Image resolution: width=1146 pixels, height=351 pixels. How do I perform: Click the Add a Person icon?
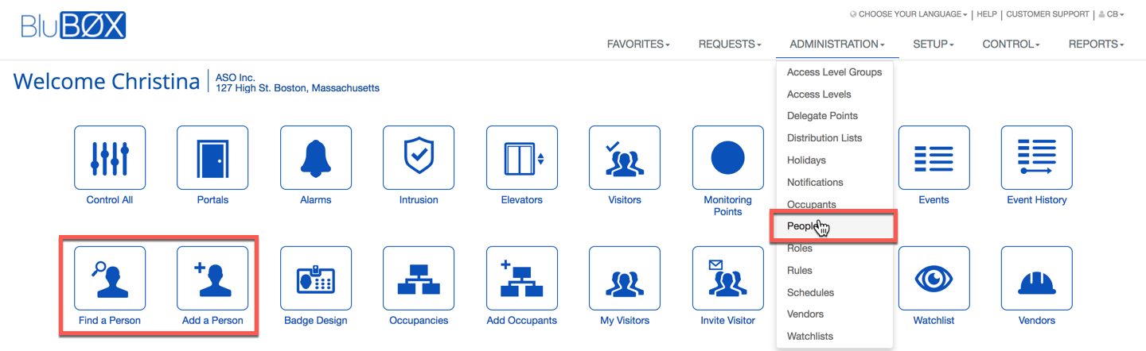click(212, 278)
